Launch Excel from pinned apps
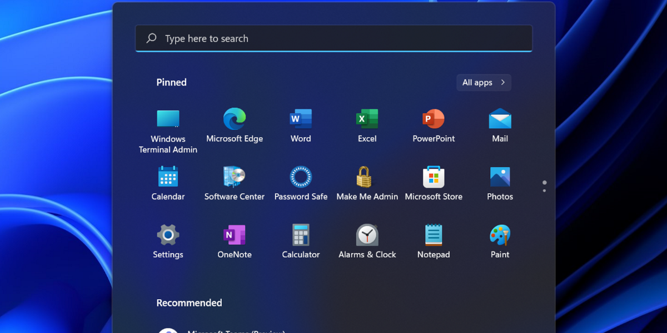 (367, 125)
